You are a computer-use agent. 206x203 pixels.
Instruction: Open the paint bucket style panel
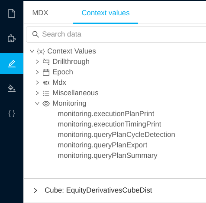(x=12, y=88)
